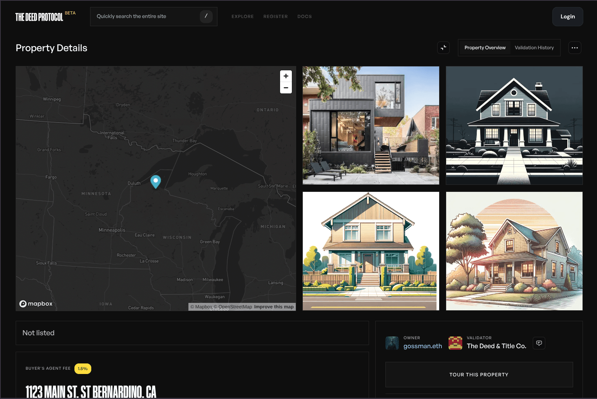Image resolution: width=597 pixels, height=399 pixels.
Task: Select the Property Overview tab
Action: click(485, 48)
